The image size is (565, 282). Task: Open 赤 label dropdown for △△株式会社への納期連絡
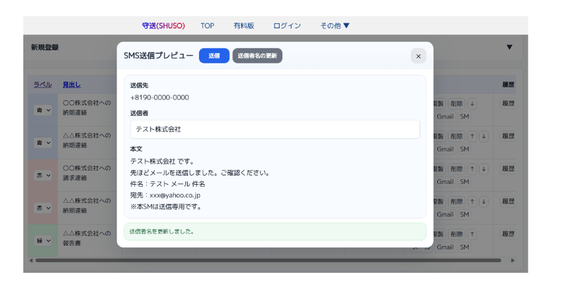point(43,208)
